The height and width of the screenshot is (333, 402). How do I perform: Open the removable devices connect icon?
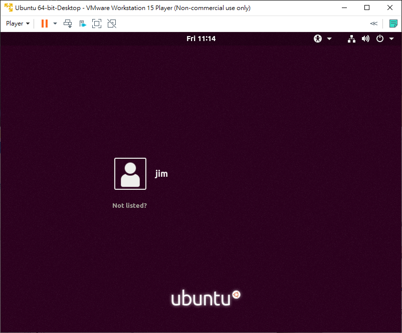83,24
